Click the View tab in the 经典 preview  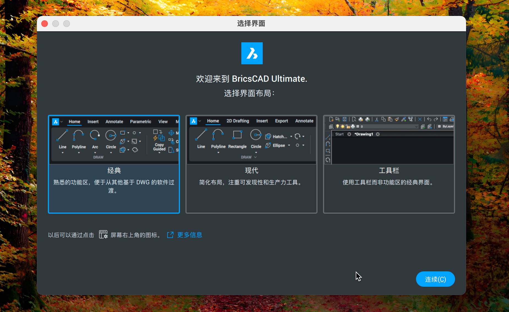tap(163, 122)
